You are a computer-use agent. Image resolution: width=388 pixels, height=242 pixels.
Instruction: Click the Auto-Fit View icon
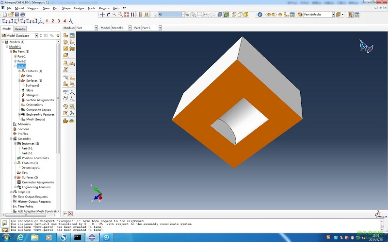click(x=126, y=15)
